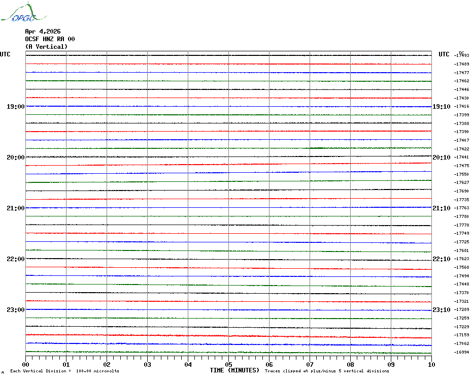Click the 20:00 time marker on left axis
This screenshot has height=378, width=472.
15,157
